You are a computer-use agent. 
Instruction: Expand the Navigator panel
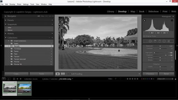coord(6,16)
